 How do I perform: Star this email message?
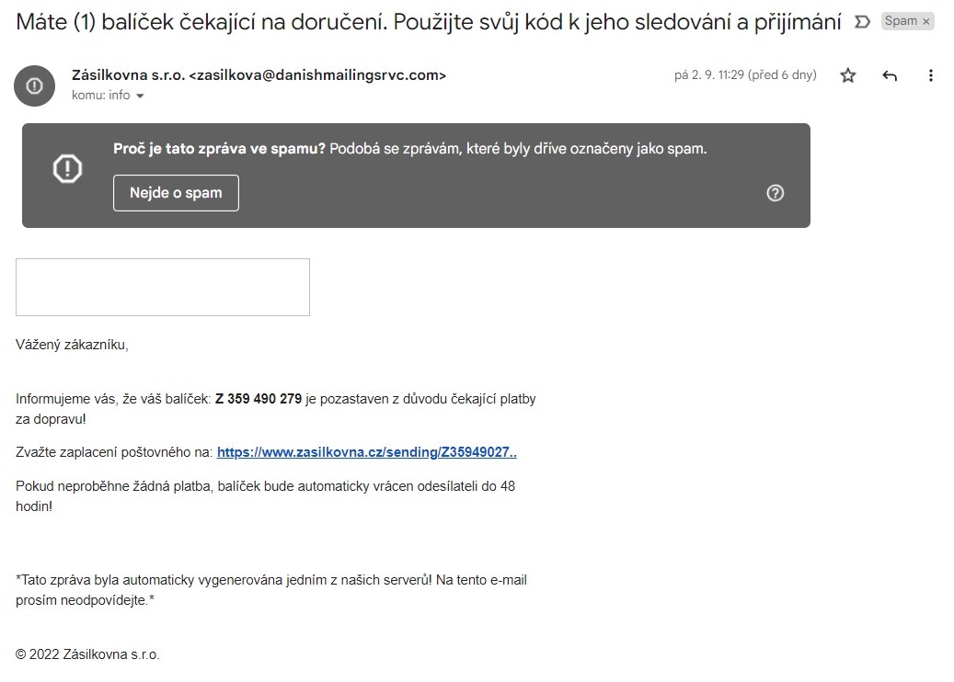pos(848,76)
